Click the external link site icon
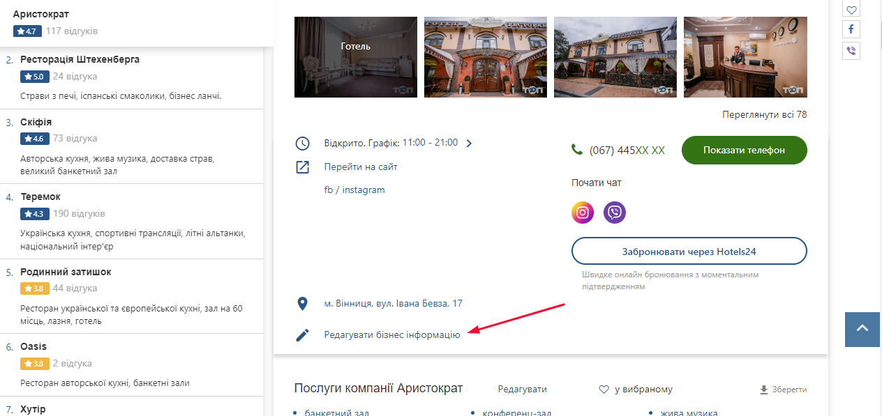882x416 pixels. click(x=302, y=167)
